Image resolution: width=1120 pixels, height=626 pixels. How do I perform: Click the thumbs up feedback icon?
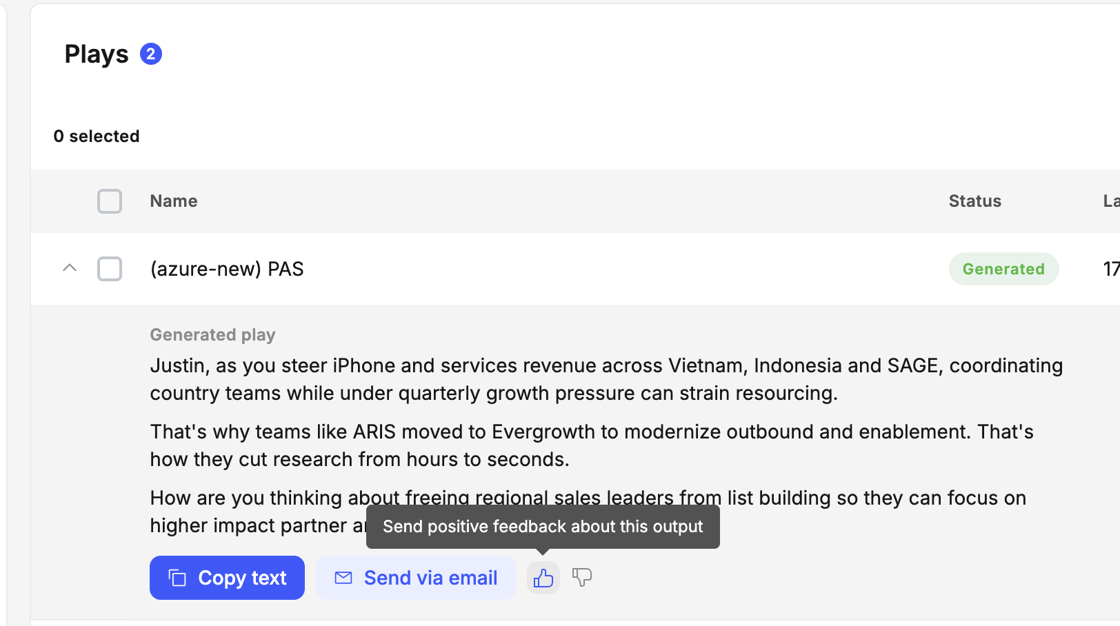[543, 578]
